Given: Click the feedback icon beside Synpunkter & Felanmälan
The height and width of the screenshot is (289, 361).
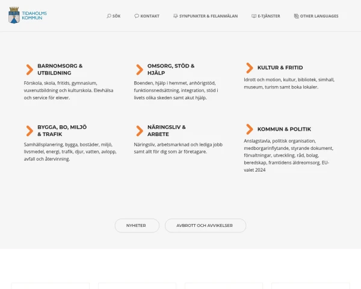Looking at the screenshot, I should coord(176,16).
